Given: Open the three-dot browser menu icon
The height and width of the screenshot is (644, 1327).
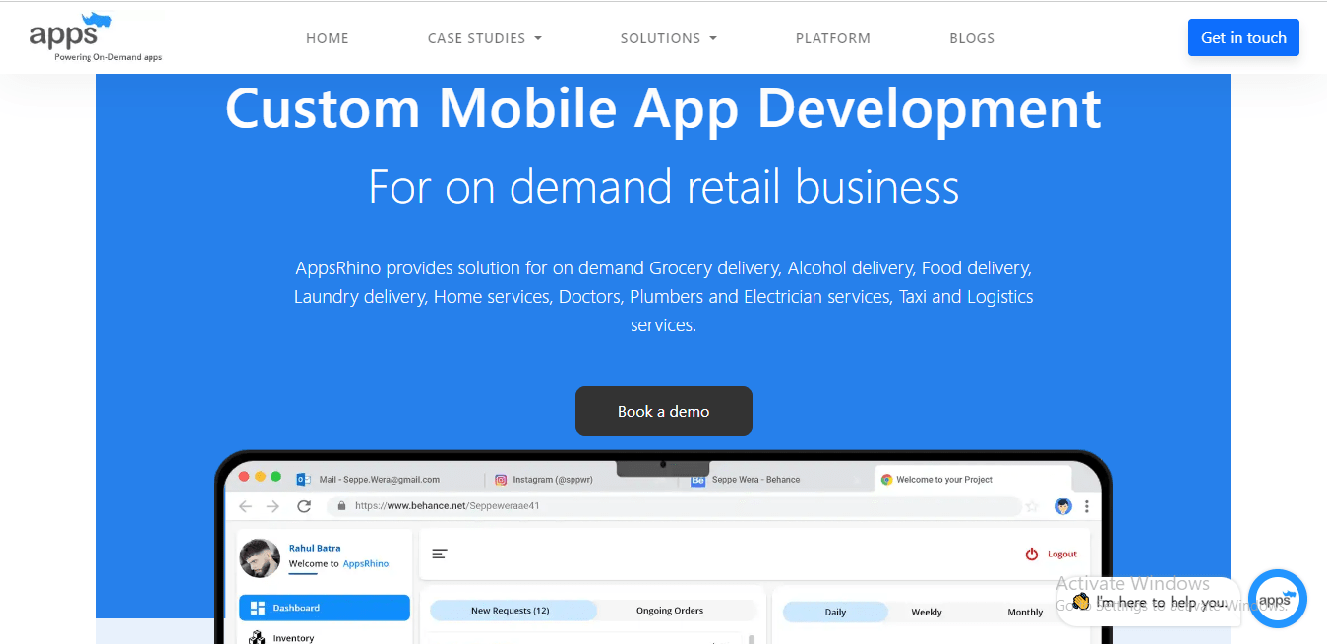Looking at the screenshot, I should pos(1085,506).
